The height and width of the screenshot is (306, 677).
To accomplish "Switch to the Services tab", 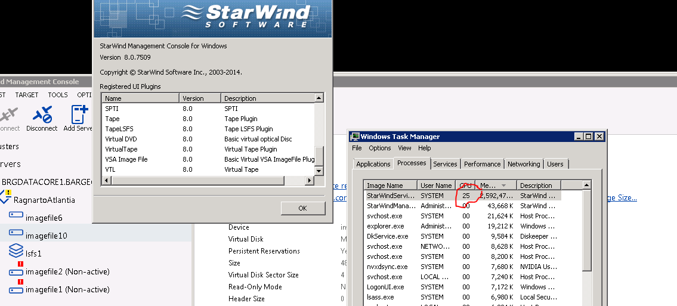I will click(x=445, y=164).
